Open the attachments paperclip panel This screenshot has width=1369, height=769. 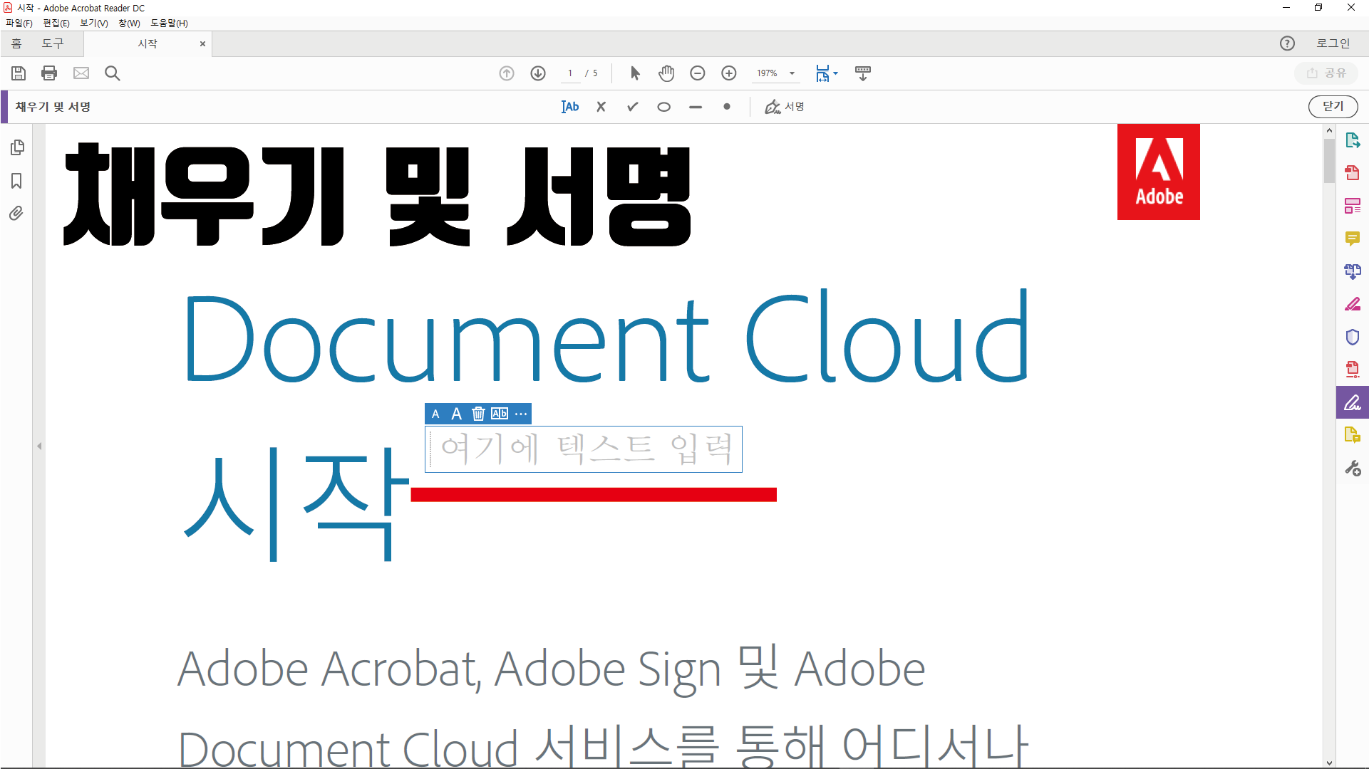(x=16, y=213)
